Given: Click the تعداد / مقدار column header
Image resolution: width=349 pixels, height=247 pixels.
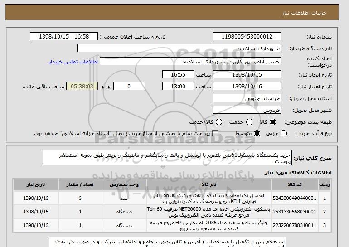Looking at the screenshot, I should (80, 185).
